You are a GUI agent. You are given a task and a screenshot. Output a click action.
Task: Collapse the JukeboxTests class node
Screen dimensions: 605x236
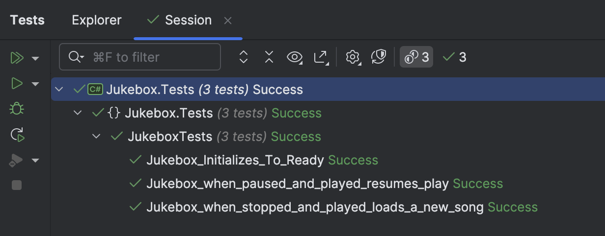[x=97, y=137]
